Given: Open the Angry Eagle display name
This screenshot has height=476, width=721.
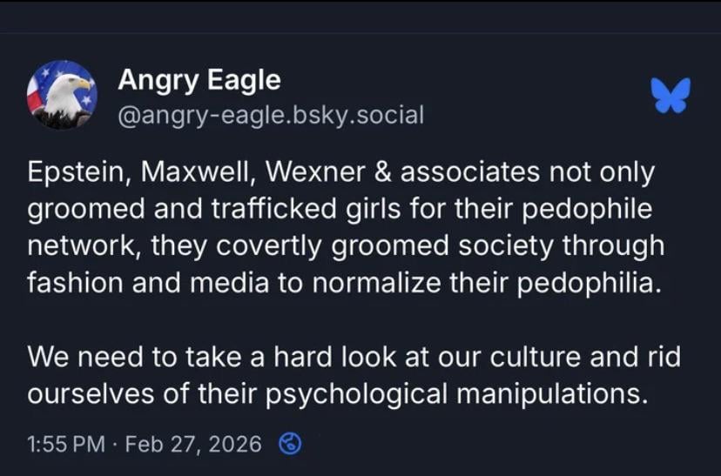Looking at the screenshot, I should (199, 81).
